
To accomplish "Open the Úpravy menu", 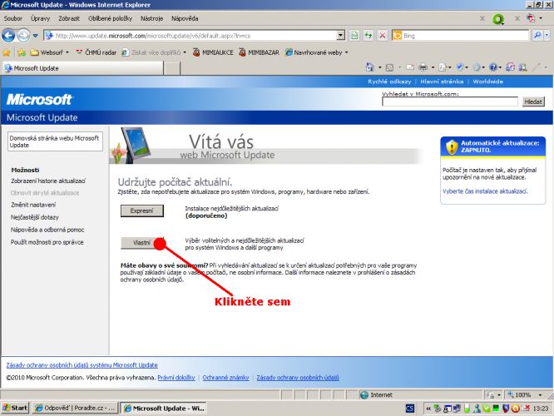I will [40, 18].
